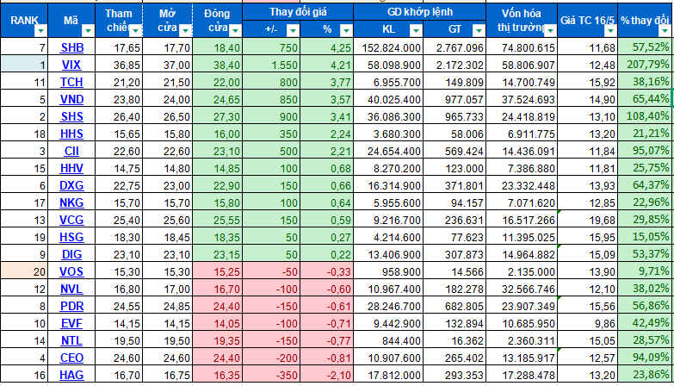This screenshot has height=386, width=674.
Task: Select HHV percent change cell 0,68
Action: click(327, 168)
